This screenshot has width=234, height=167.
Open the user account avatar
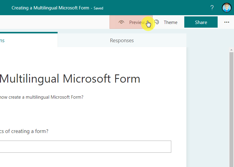tap(226, 8)
